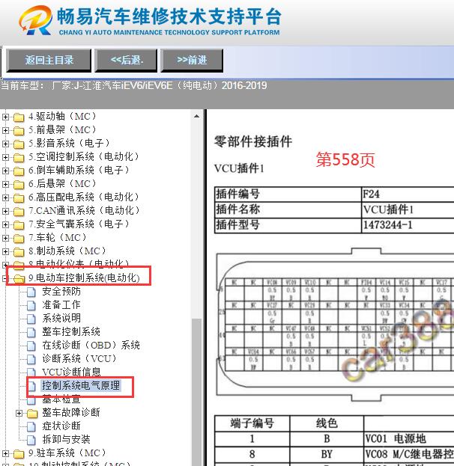454x466 pixels.
Task: Click folder icon of 6.倒车辅助系统
Action: pyautogui.click(x=19, y=171)
